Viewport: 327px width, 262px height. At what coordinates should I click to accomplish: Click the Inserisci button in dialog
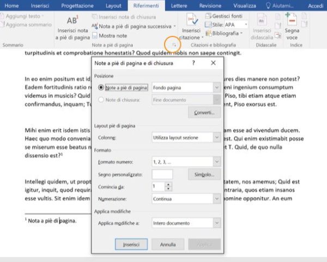coord(131,244)
